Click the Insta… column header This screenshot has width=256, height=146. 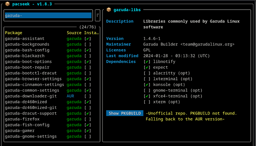[92, 33]
